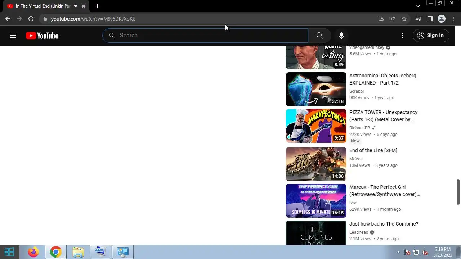461x259 pixels.
Task: Close the In The Virtual End tab
Action: click(x=84, y=6)
